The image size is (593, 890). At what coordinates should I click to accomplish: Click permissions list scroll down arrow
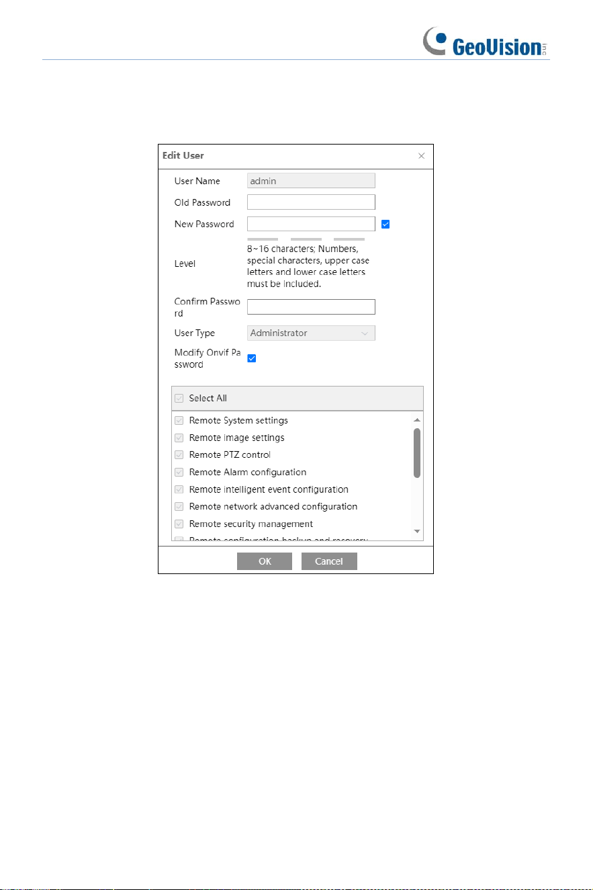pyautogui.click(x=417, y=531)
